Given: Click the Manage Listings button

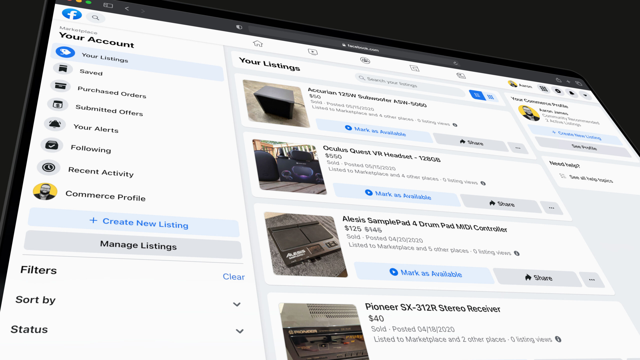Looking at the screenshot, I should (138, 245).
